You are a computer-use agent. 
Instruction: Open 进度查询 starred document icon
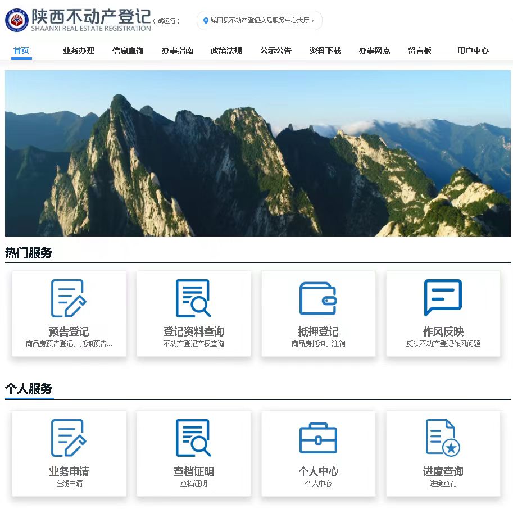[443, 438]
